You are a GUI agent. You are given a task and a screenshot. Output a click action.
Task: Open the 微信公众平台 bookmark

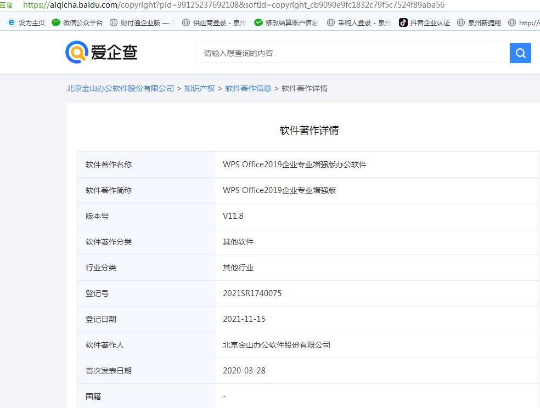[x=77, y=22]
